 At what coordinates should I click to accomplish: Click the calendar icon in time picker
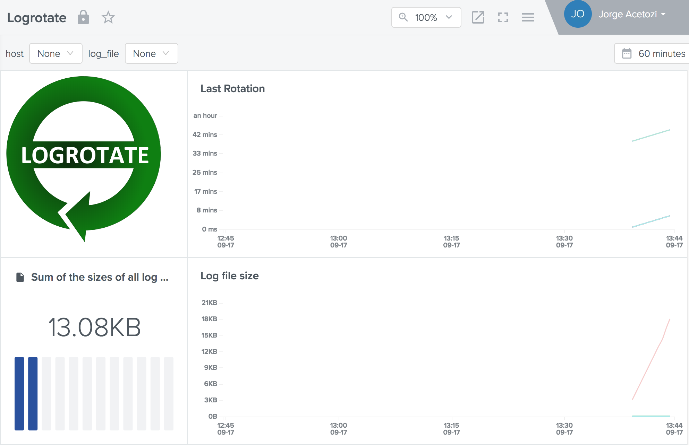click(x=627, y=53)
